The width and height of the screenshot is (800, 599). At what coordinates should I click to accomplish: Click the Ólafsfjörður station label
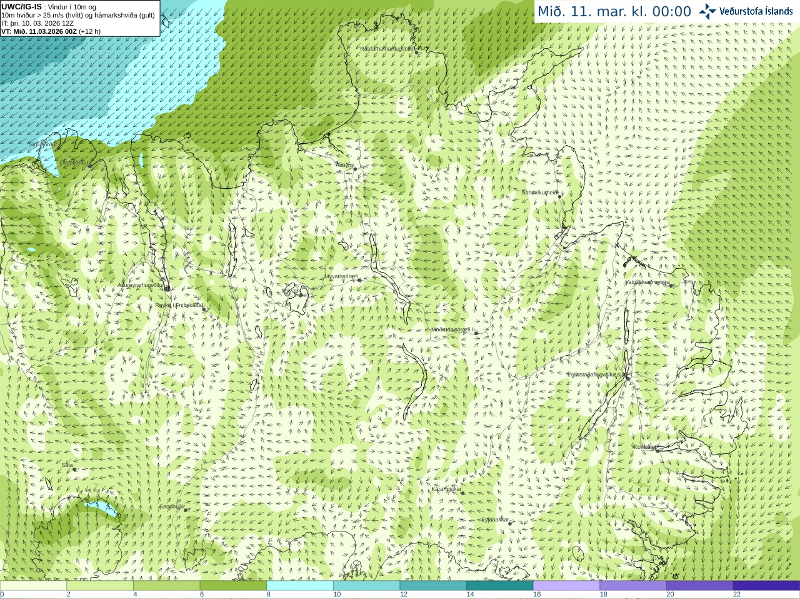point(74,163)
